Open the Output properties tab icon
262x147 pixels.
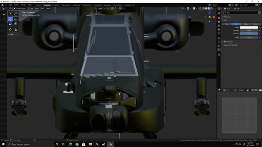point(219,22)
